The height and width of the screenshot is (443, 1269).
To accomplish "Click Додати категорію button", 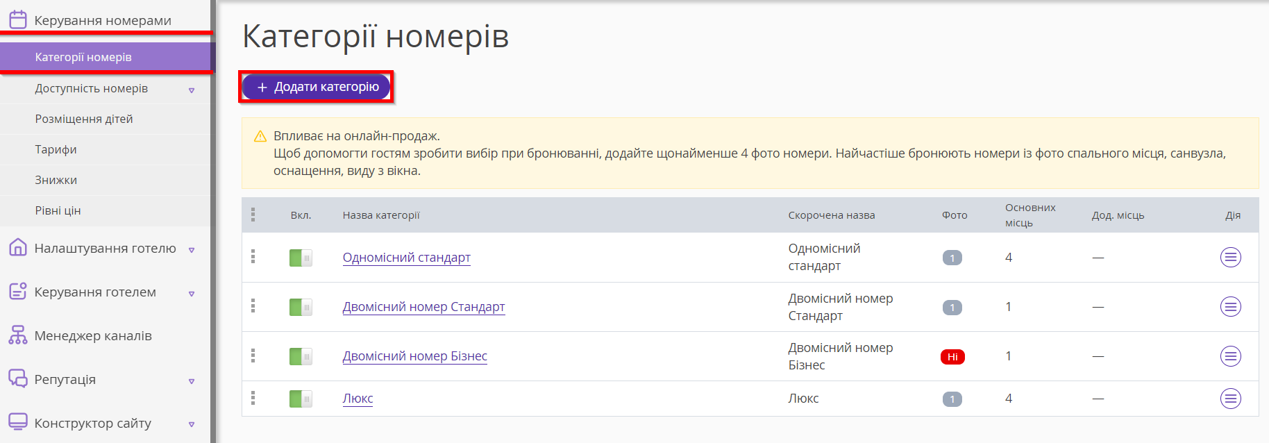I will click(x=317, y=87).
